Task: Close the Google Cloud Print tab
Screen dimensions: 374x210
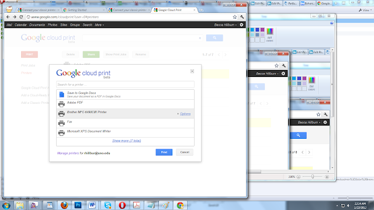Action: (x=195, y=10)
